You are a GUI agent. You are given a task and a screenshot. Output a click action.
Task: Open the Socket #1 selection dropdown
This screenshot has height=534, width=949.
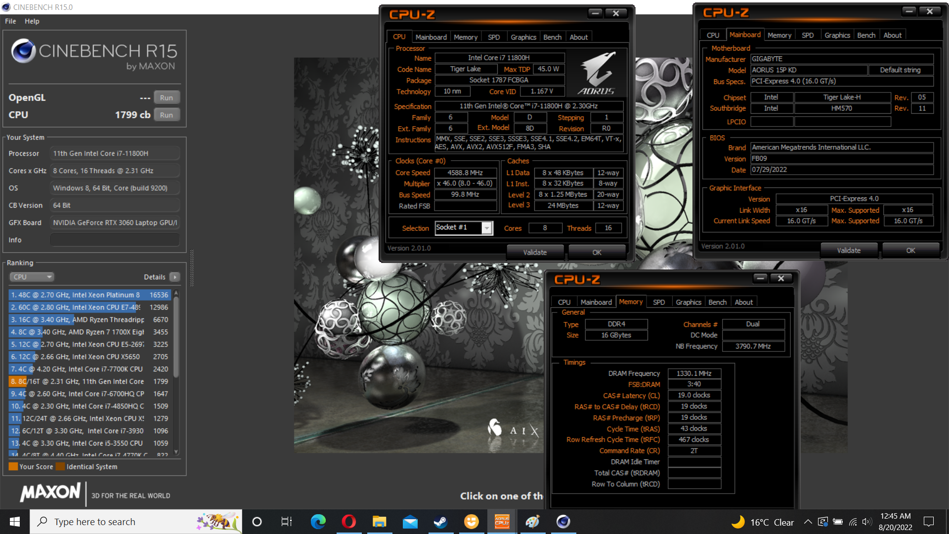pyautogui.click(x=464, y=227)
